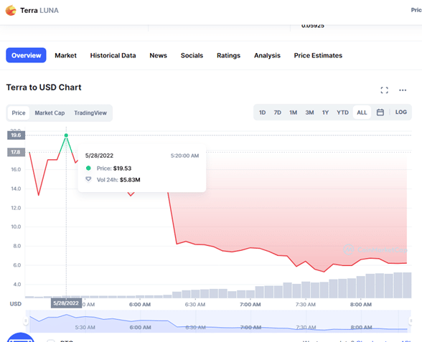
Task: Set chart range to ALL
Action: click(362, 113)
